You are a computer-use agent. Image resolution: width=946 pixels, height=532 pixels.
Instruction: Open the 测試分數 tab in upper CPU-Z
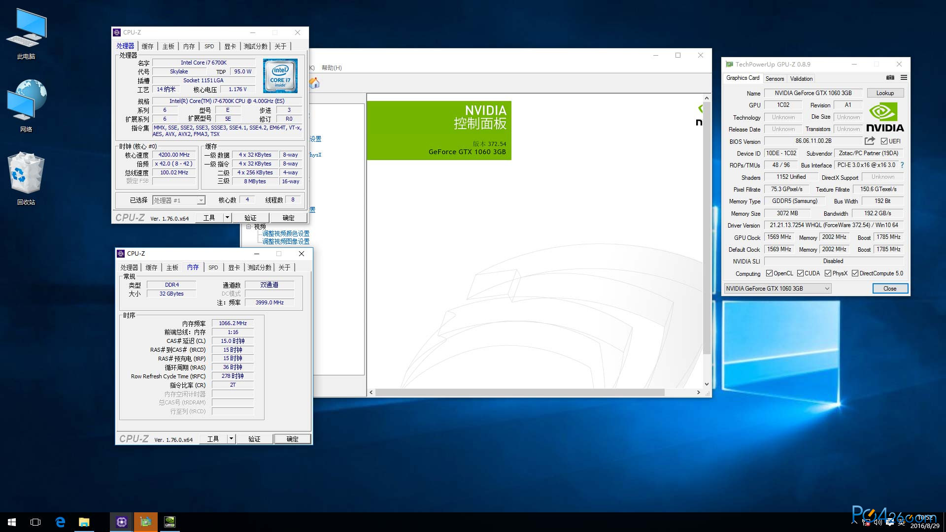point(255,46)
